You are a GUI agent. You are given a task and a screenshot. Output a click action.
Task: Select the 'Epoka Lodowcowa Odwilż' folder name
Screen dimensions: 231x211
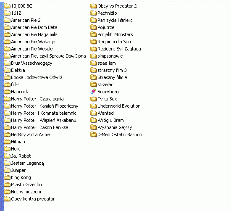coord(37,77)
